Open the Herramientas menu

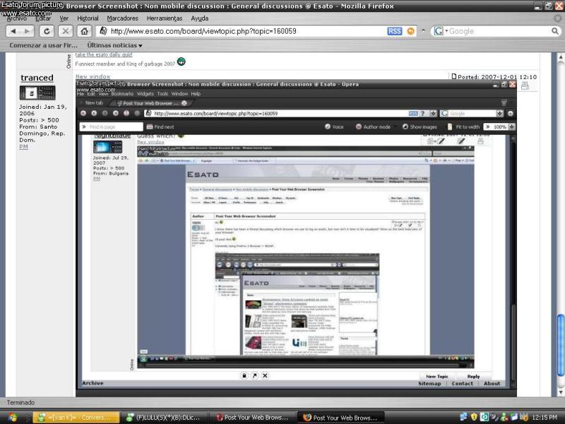(165, 18)
